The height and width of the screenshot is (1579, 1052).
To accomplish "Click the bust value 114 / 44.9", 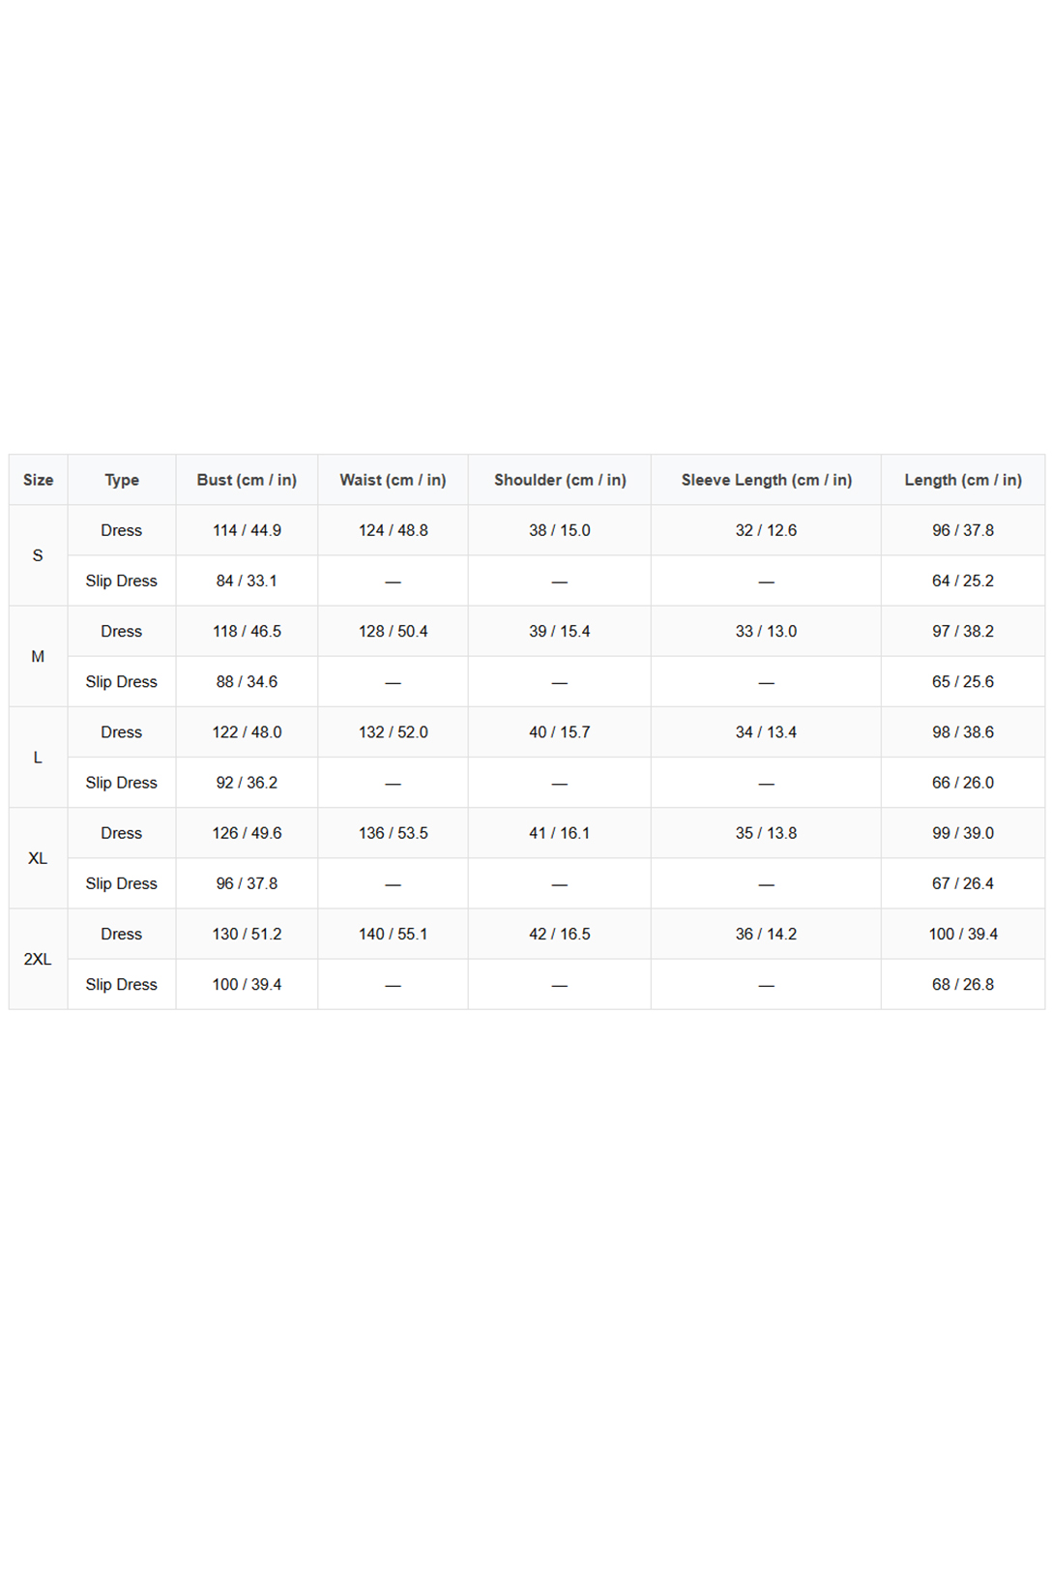I will pyautogui.click(x=247, y=530).
